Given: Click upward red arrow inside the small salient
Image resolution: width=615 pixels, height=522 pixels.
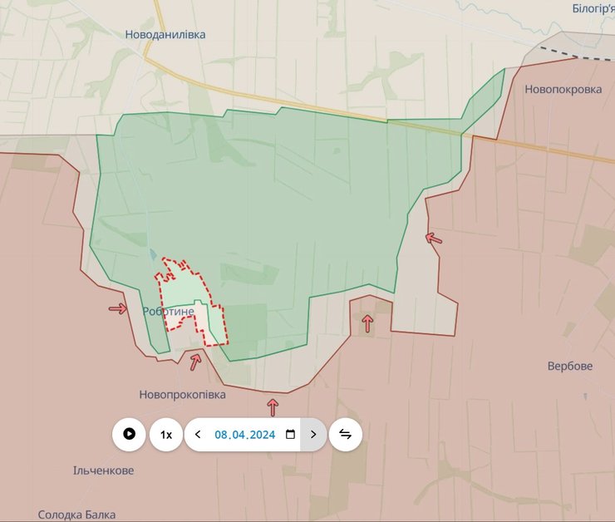Looking at the screenshot, I should point(367,323).
